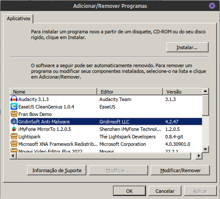220x199 pixels.
Task: Select the Aplicativos tab
Action: 18,18
